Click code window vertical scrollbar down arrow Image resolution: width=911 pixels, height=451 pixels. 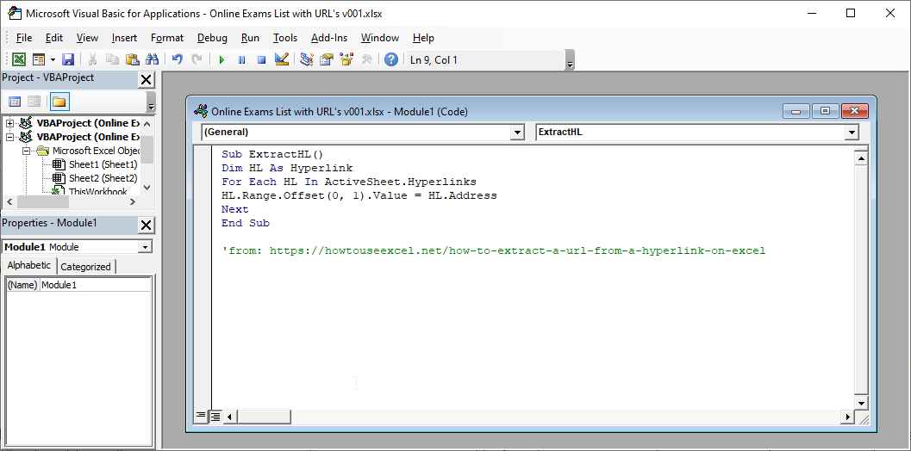tap(862, 403)
